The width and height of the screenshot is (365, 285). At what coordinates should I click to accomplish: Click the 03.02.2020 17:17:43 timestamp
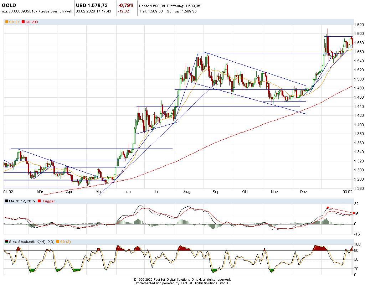pyautogui.click(x=93, y=11)
